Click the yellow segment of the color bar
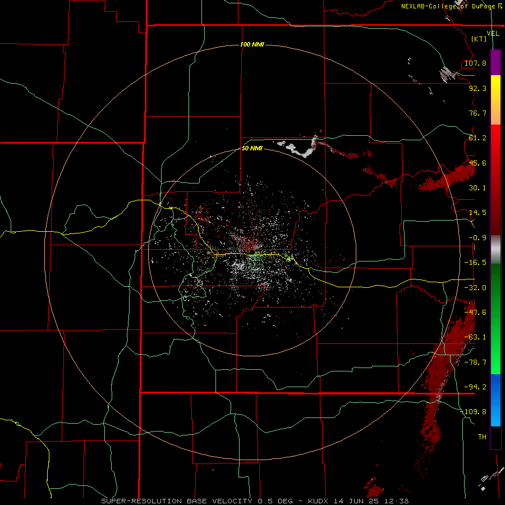 [x=495, y=100]
